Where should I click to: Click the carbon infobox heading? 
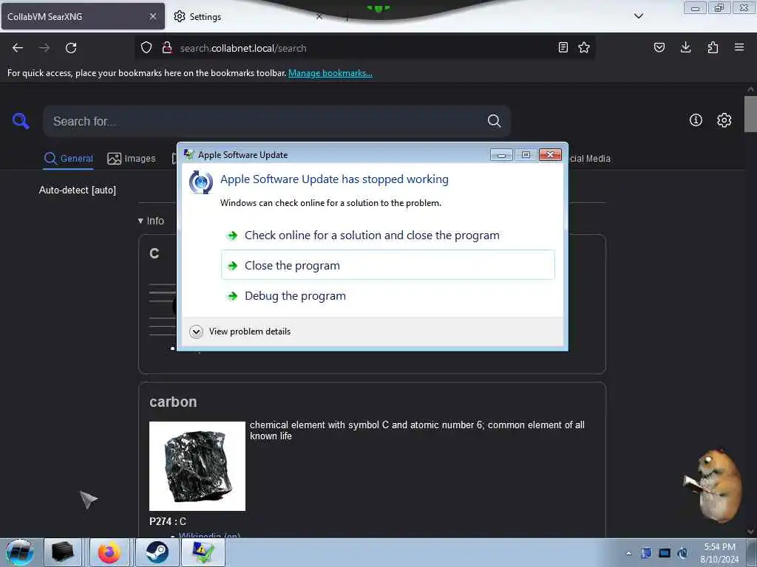click(173, 402)
